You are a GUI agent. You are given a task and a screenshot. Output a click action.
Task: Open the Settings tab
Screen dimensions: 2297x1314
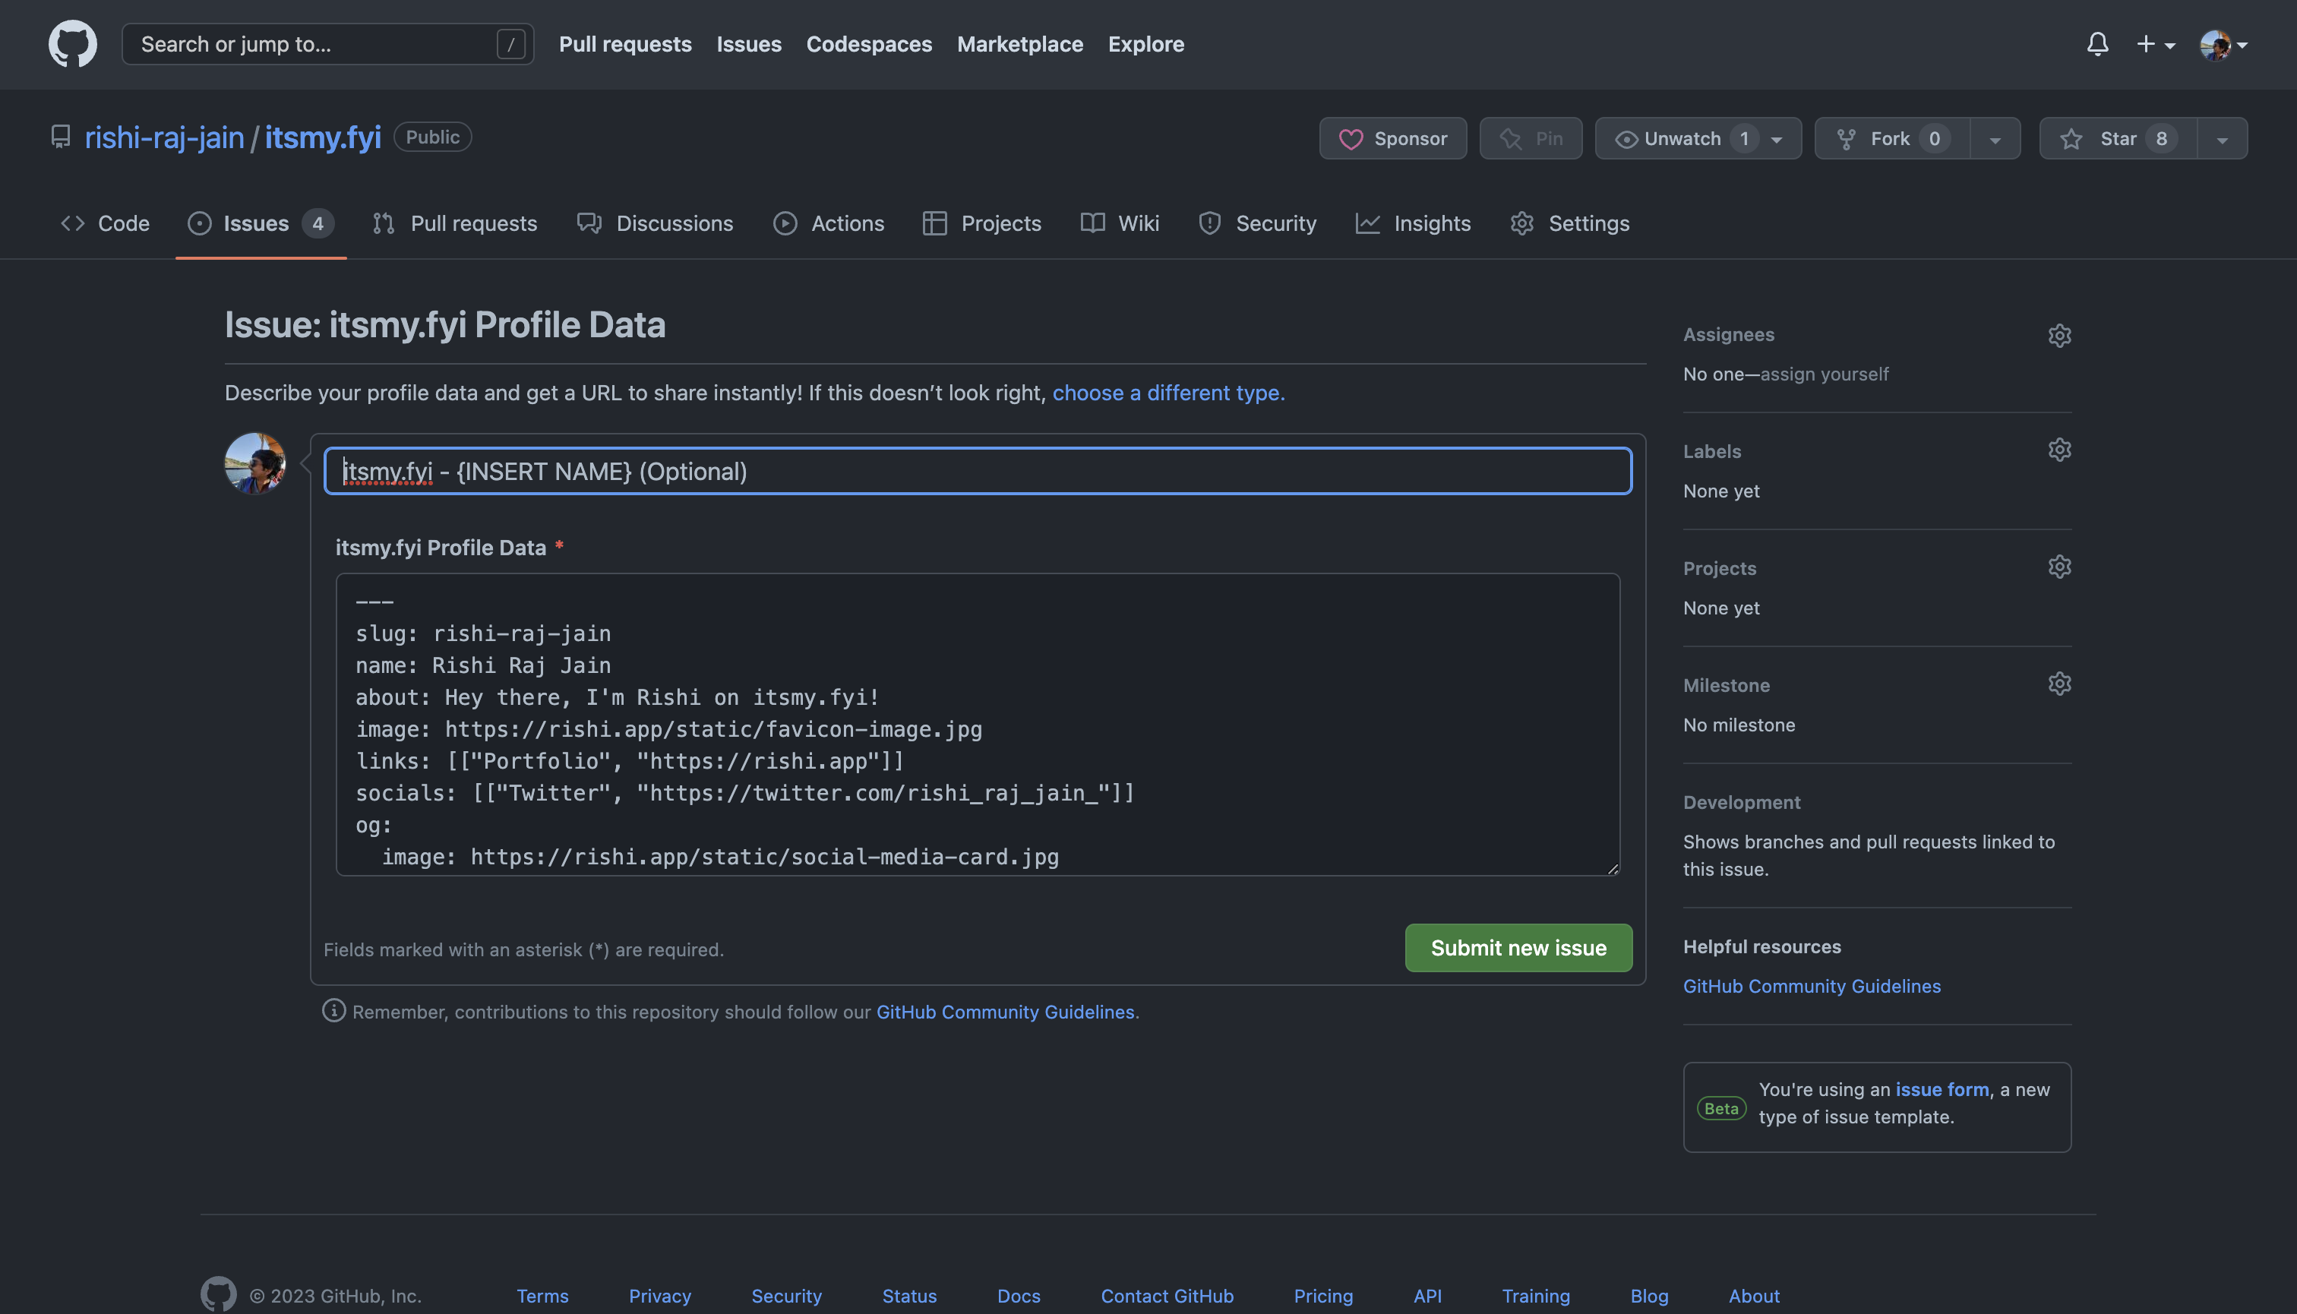[1570, 223]
